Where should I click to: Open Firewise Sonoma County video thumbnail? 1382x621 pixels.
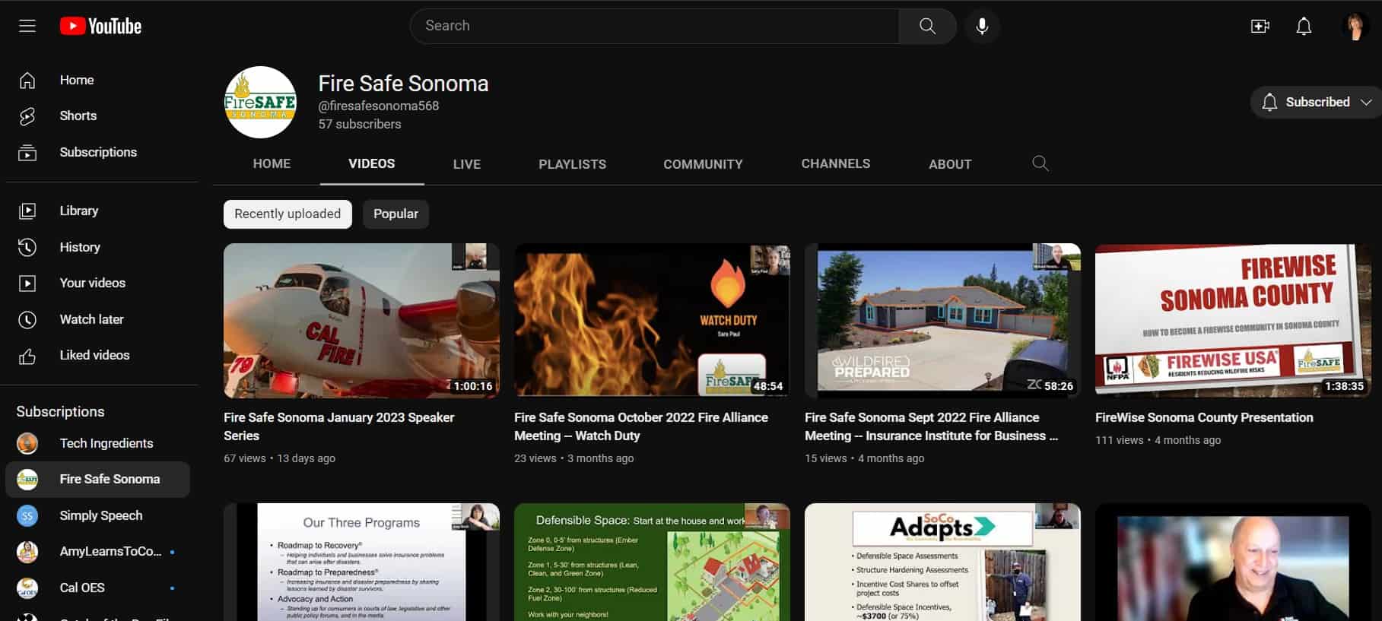point(1233,320)
